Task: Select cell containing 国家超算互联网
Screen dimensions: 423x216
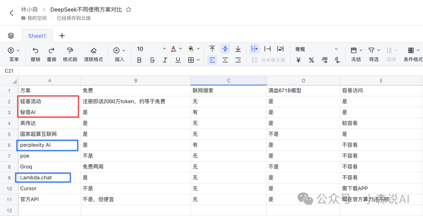Action: pyautogui.click(x=50, y=134)
